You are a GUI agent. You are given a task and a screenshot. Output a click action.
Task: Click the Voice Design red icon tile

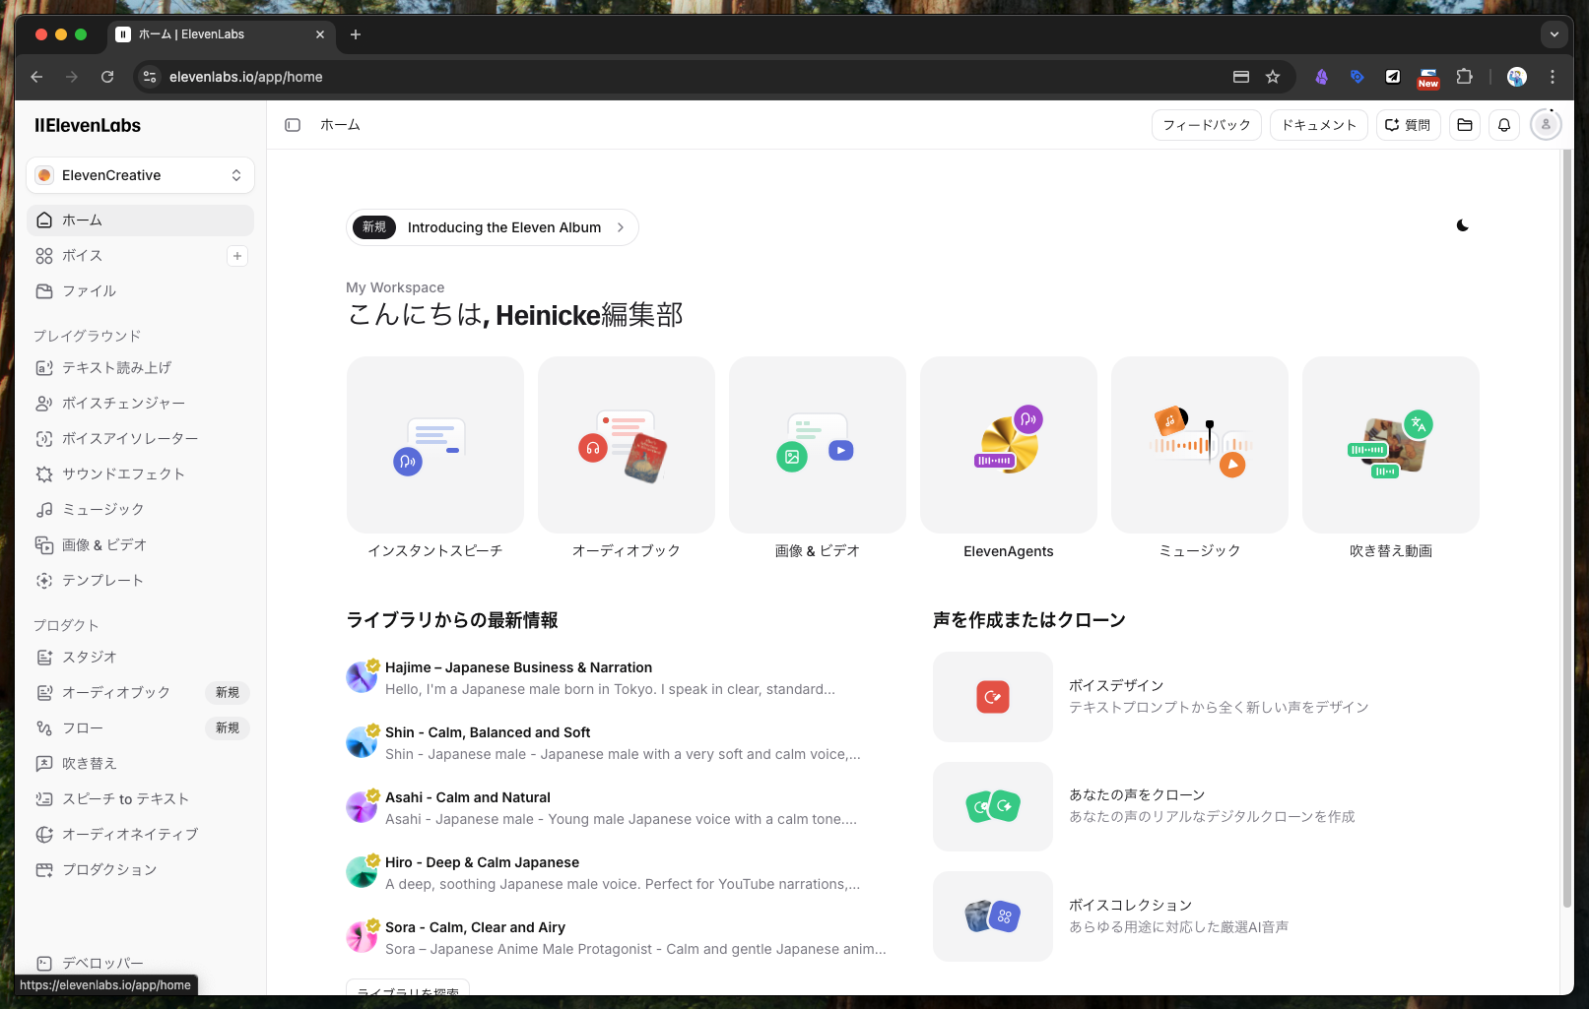[992, 697]
